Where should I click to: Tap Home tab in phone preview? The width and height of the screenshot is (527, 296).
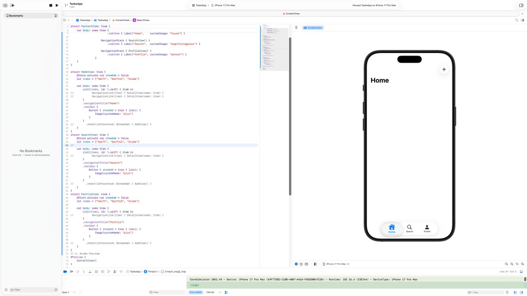click(x=392, y=228)
